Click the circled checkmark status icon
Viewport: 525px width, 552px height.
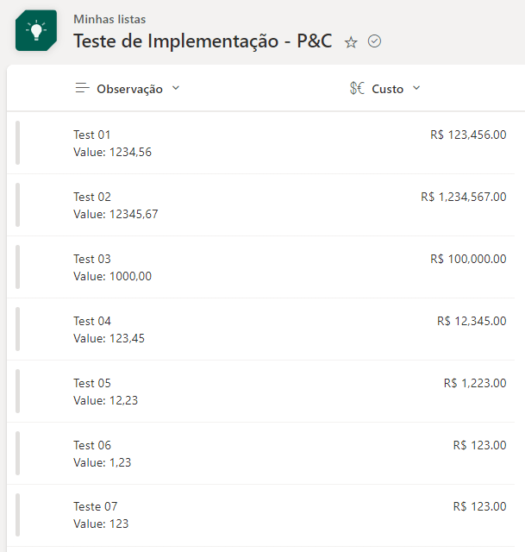pyautogui.click(x=374, y=41)
